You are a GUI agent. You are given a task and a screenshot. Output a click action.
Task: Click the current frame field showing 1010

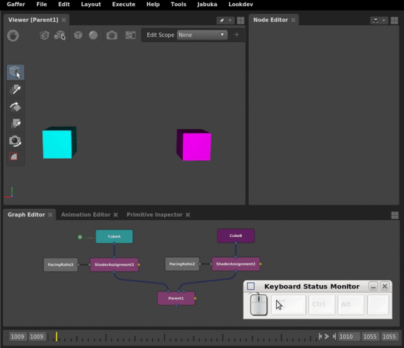(x=349, y=336)
